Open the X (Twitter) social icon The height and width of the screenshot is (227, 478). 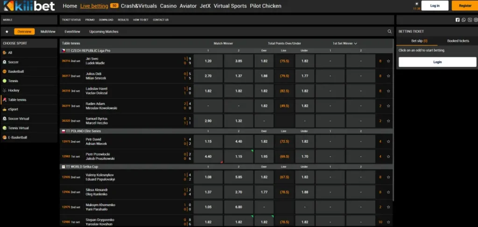[x=470, y=20]
